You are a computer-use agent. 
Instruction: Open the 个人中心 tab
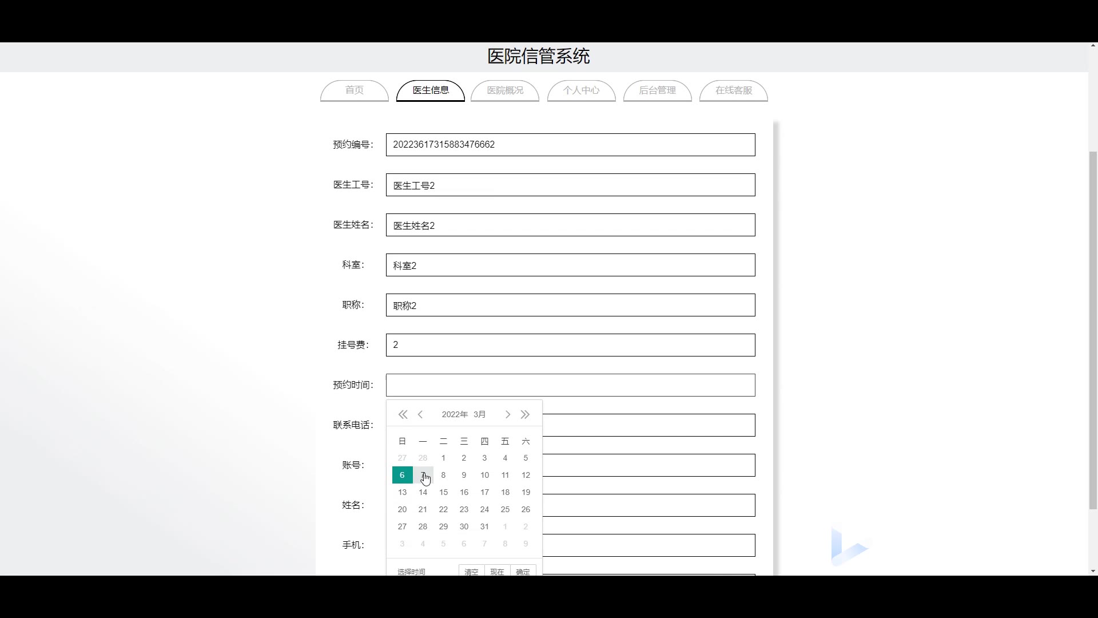[581, 90]
